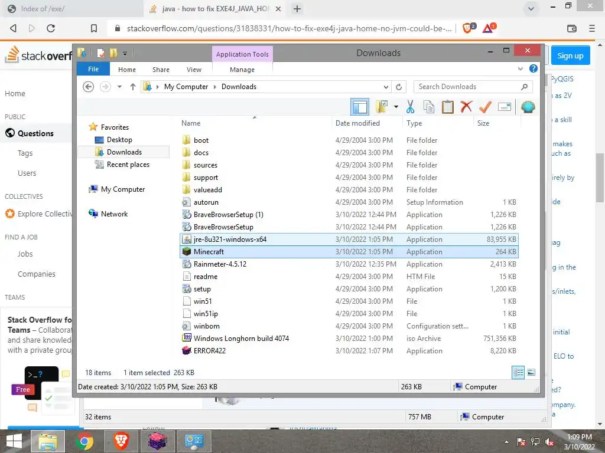Image resolution: width=605 pixels, height=453 pixels.
Task: Click the Brave Rewards triangle icon
Action: click(489, 28)
